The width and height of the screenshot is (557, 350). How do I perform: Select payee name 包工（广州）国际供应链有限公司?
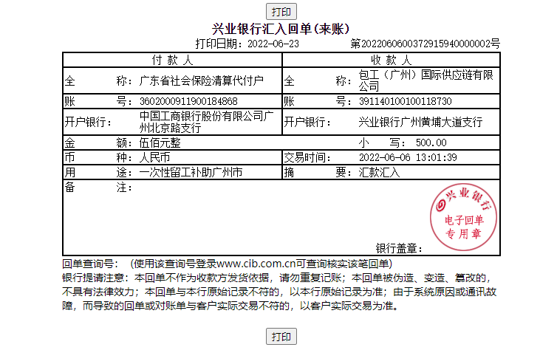[426, 80]
